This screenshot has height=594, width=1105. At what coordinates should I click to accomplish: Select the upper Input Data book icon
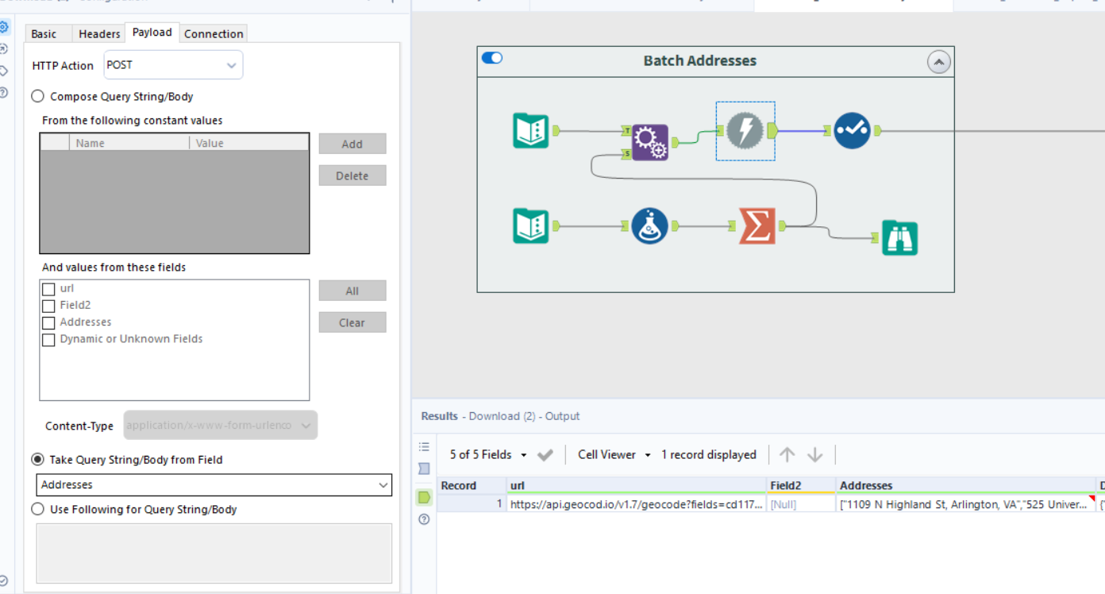click(530, 130)
